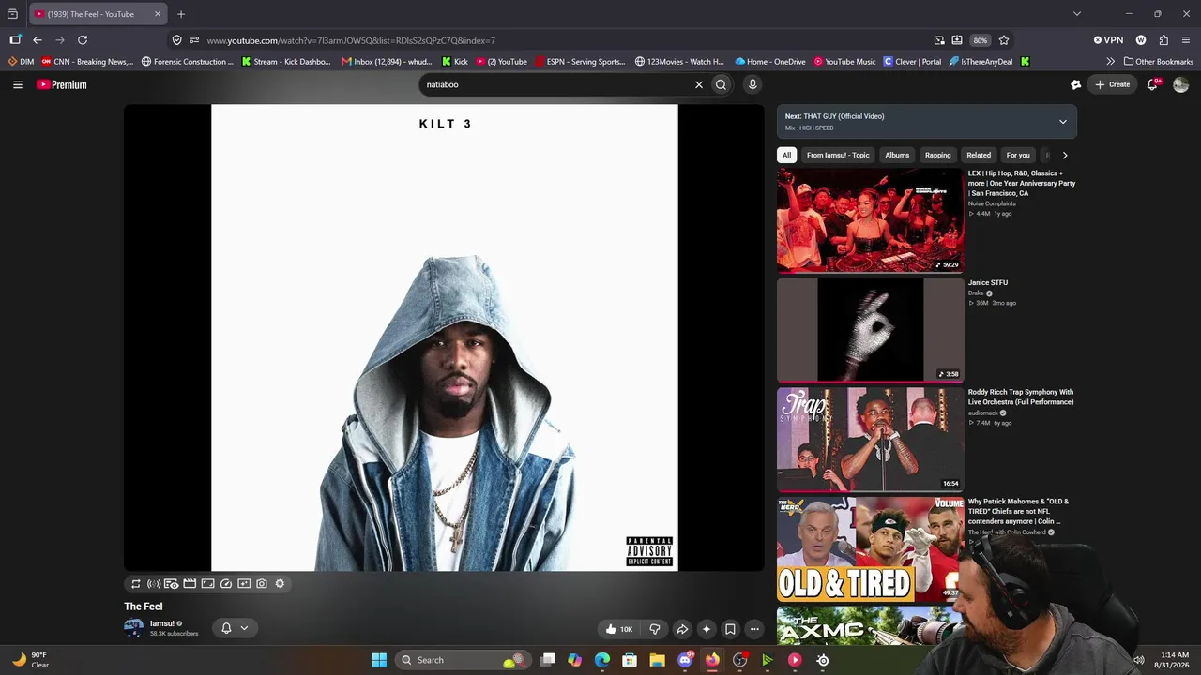
Task: Open the Iamsu! channel avatar
Action: click(134, 628)
